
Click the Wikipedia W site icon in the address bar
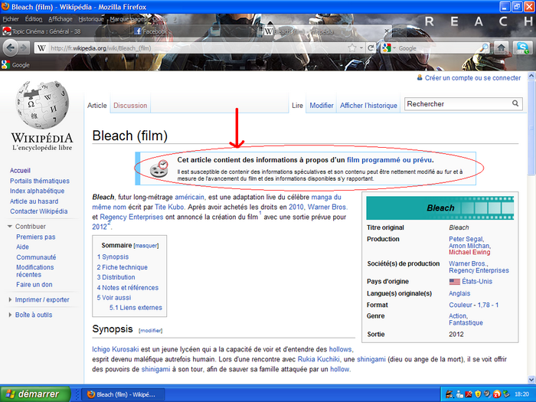point(41,48)
